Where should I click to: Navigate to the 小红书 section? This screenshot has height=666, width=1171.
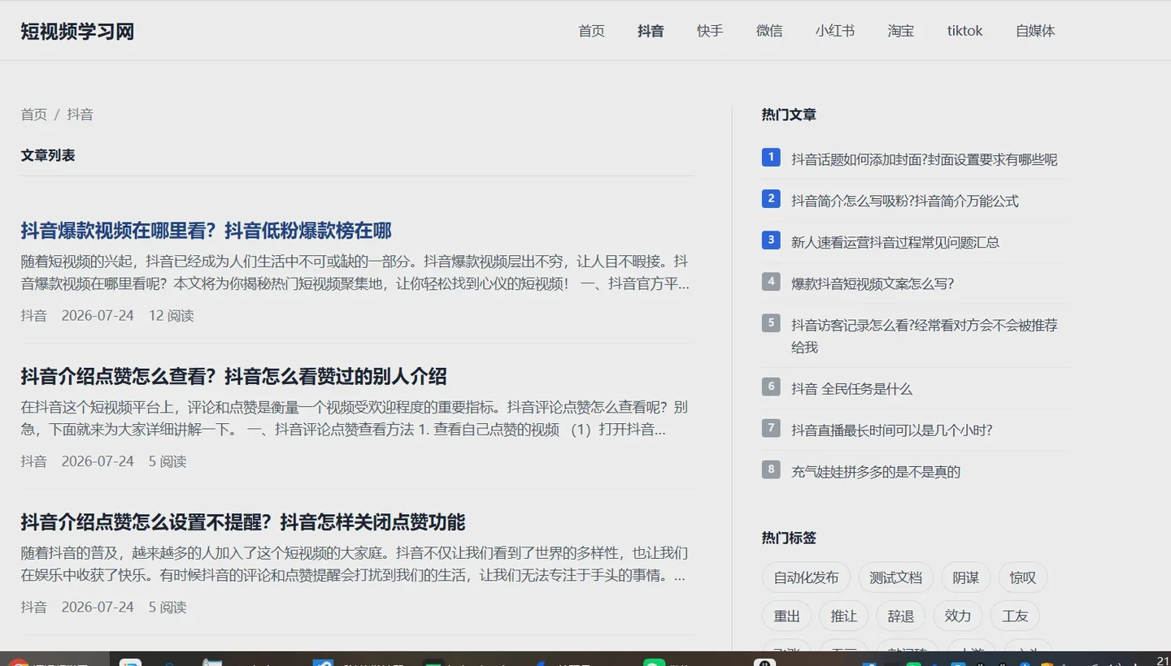pyautogui.click(x=835, y=31)
